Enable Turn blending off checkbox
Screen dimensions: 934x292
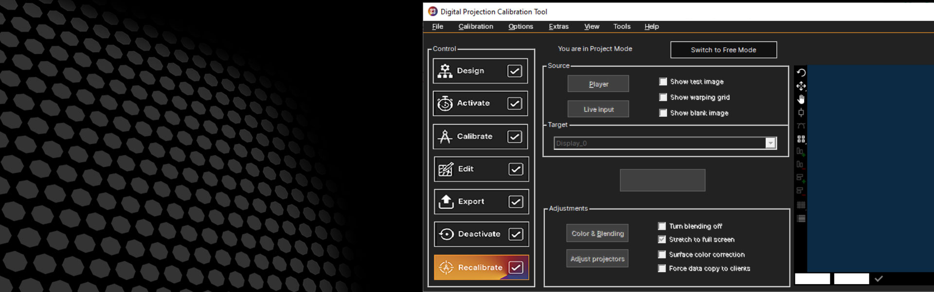(662, 226)
